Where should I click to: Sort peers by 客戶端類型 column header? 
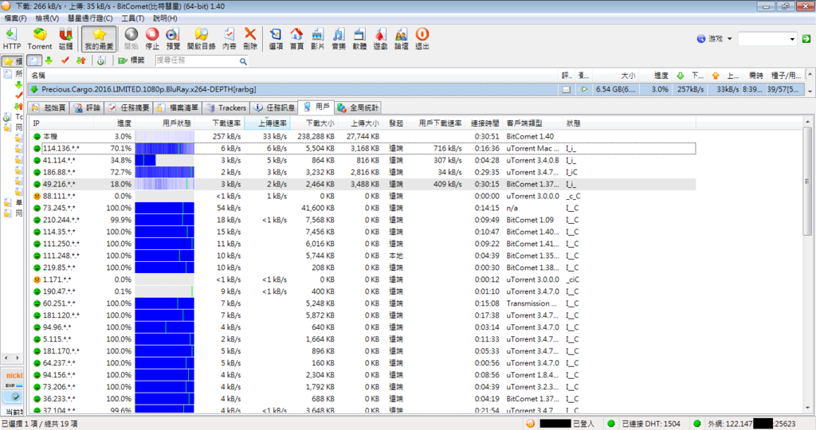(533, 123)
